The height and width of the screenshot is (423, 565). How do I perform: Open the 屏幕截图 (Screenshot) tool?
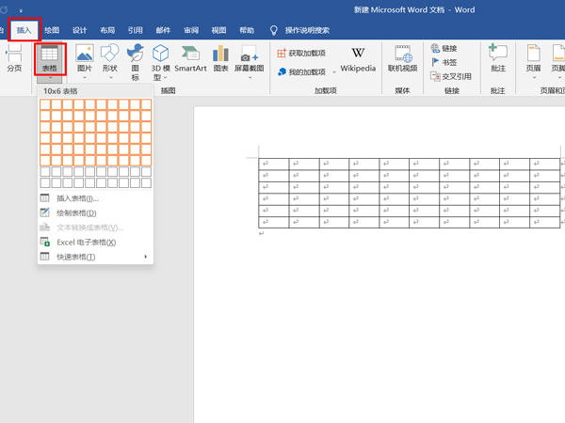point(250,59)
